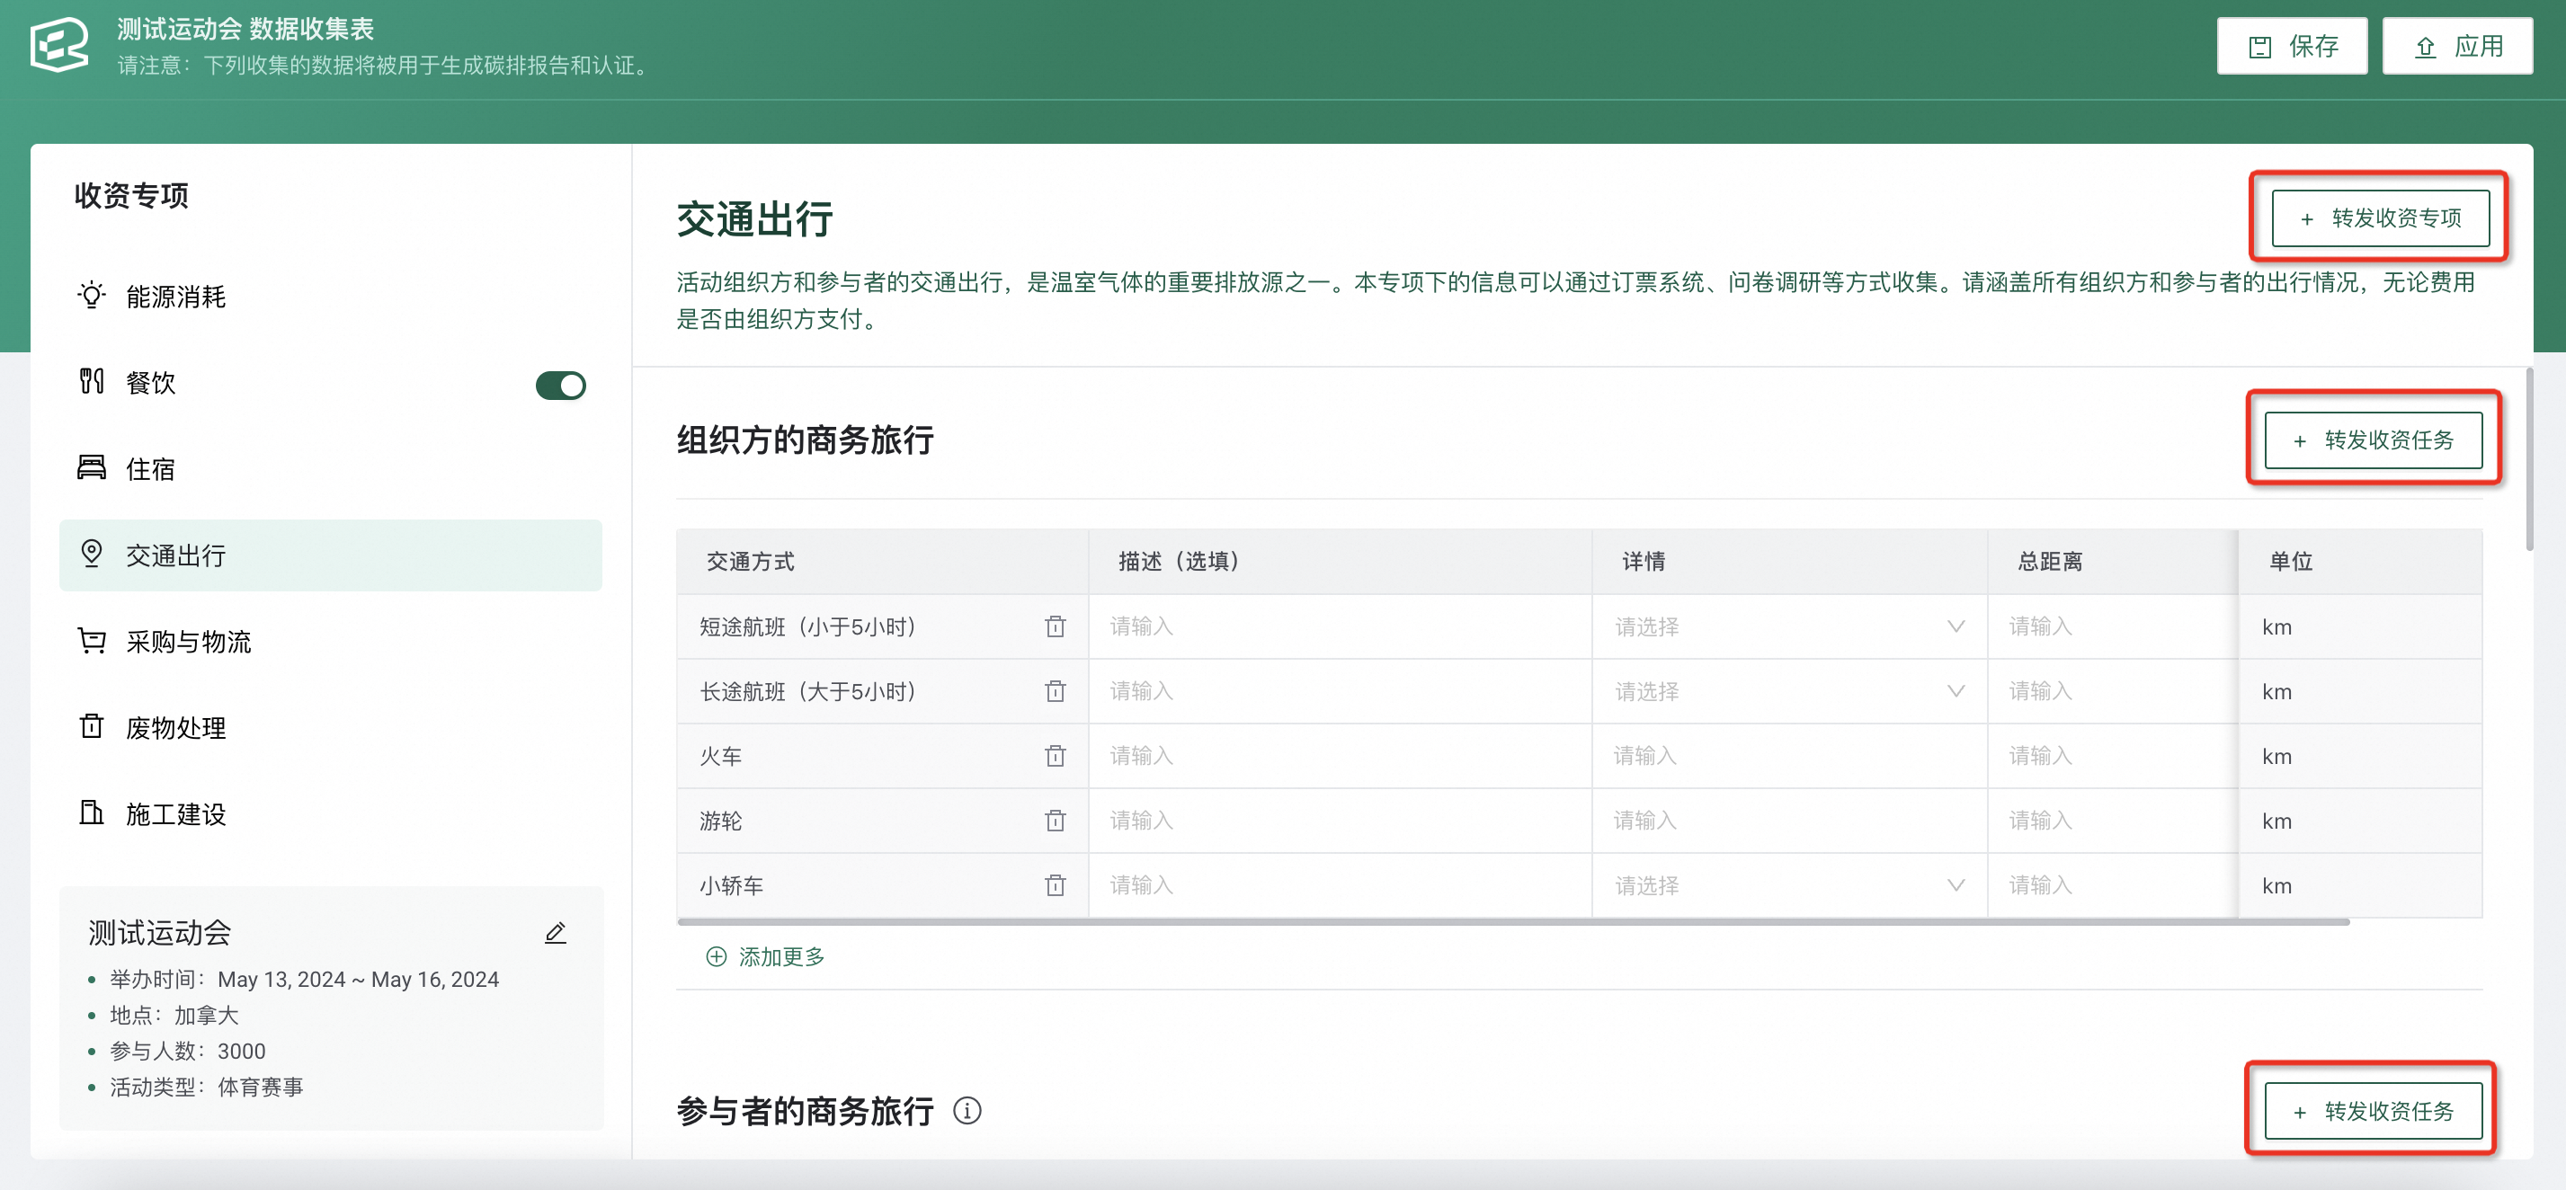Click info icon next to 参与者的商务旅行

point(967,1110)
